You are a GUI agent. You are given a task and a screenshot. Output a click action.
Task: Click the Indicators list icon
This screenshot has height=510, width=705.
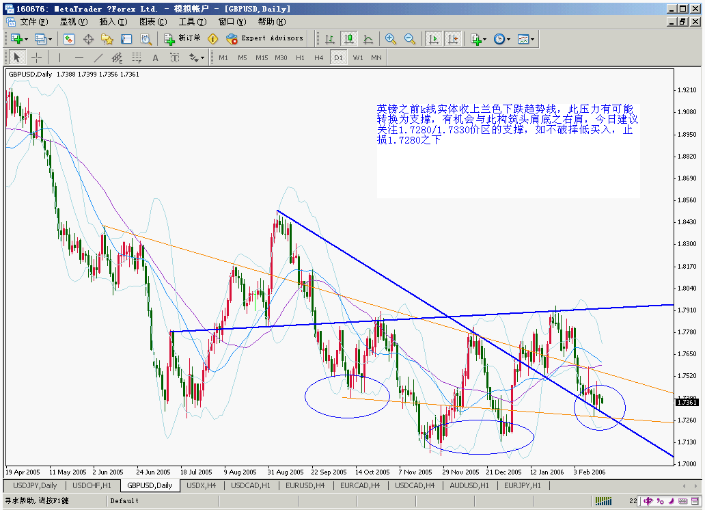475,39
